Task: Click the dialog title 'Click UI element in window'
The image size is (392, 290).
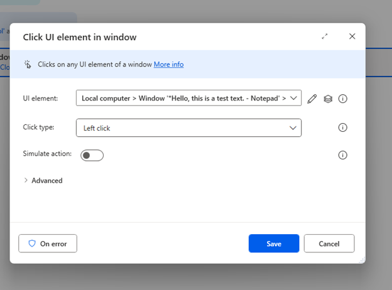Action: click(80, 37)
